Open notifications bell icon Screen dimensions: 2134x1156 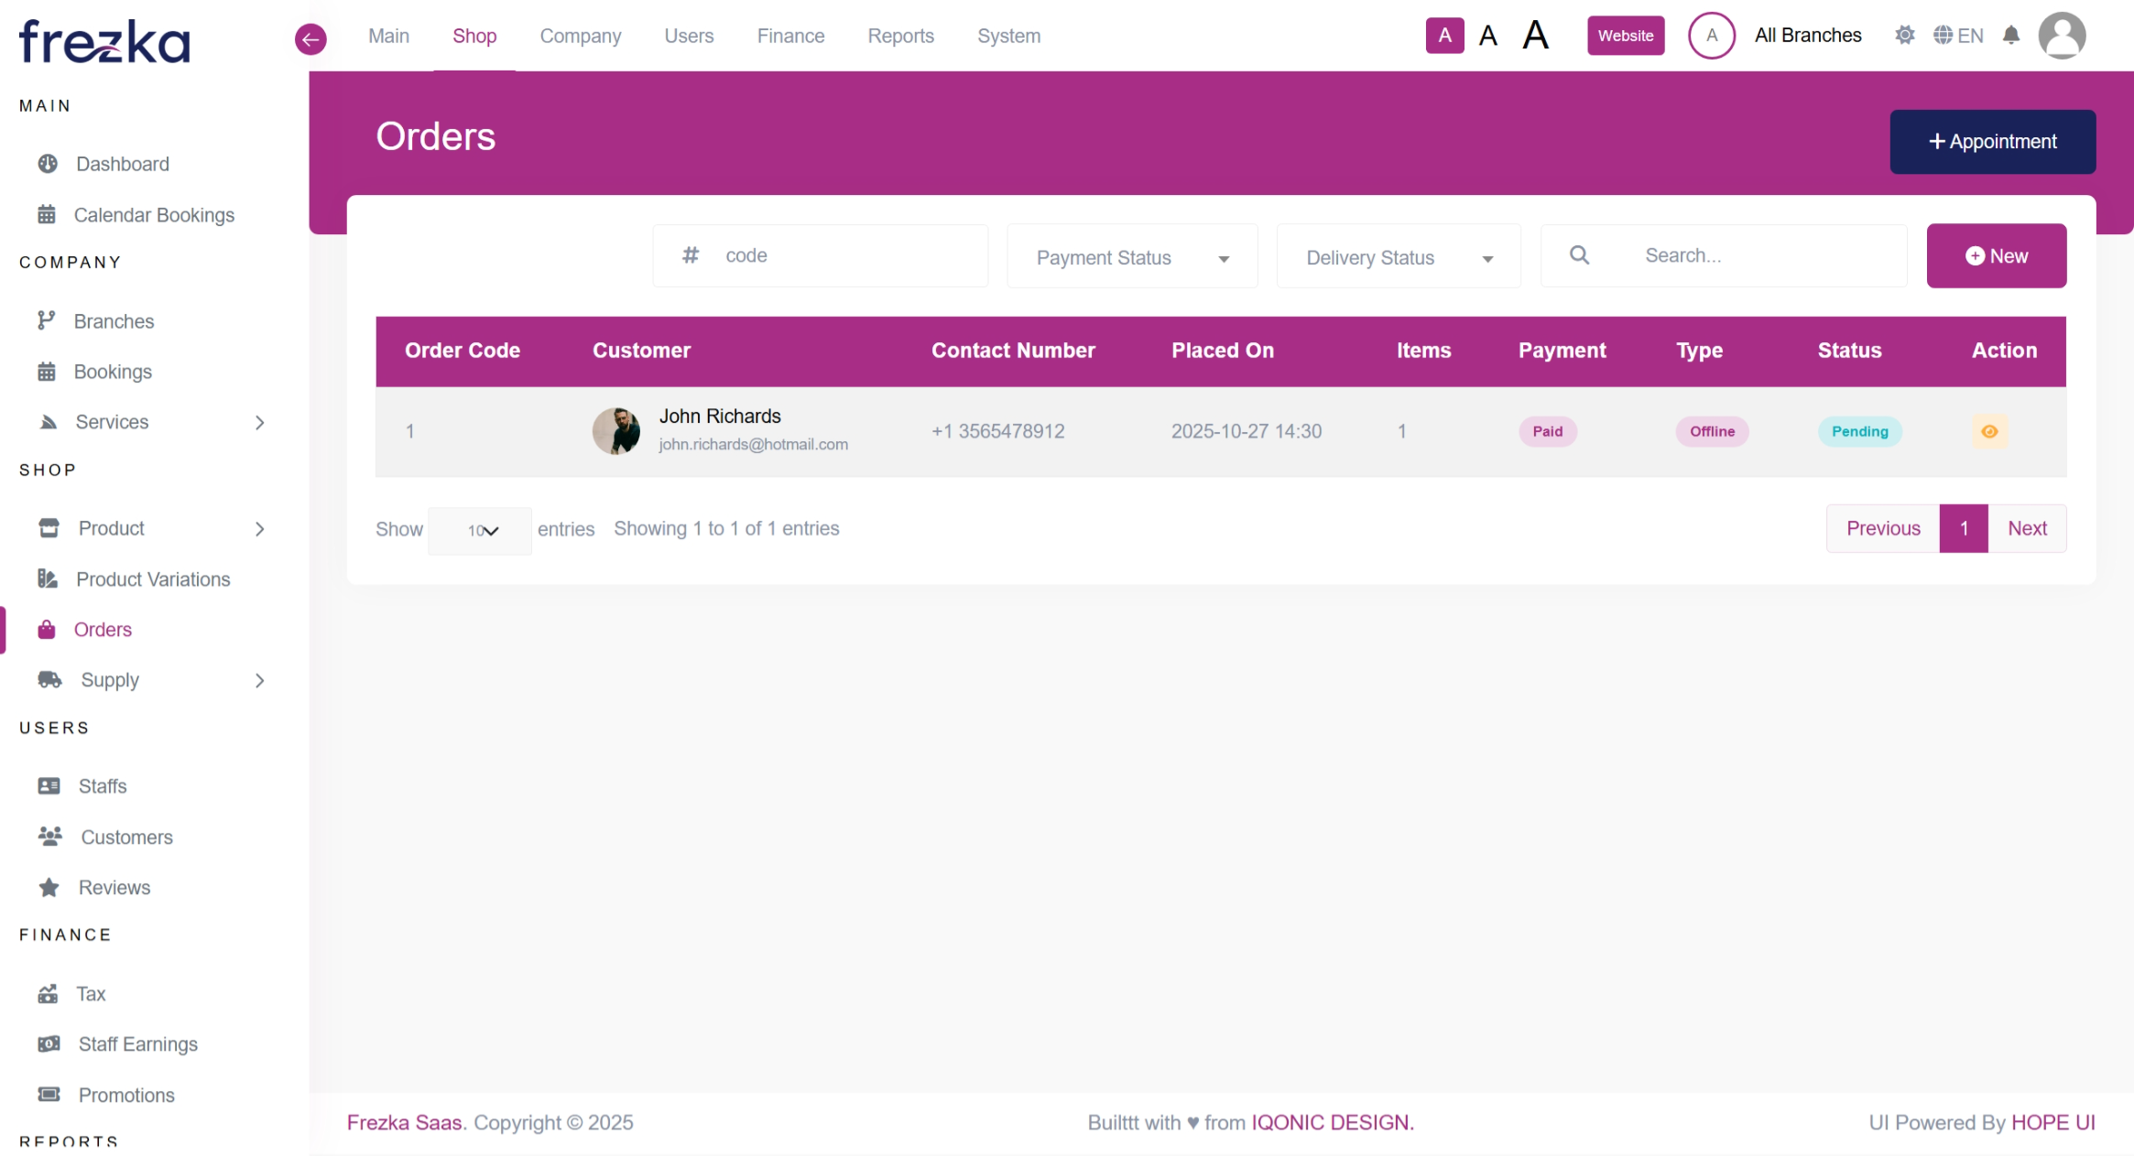click(2010, 36)
